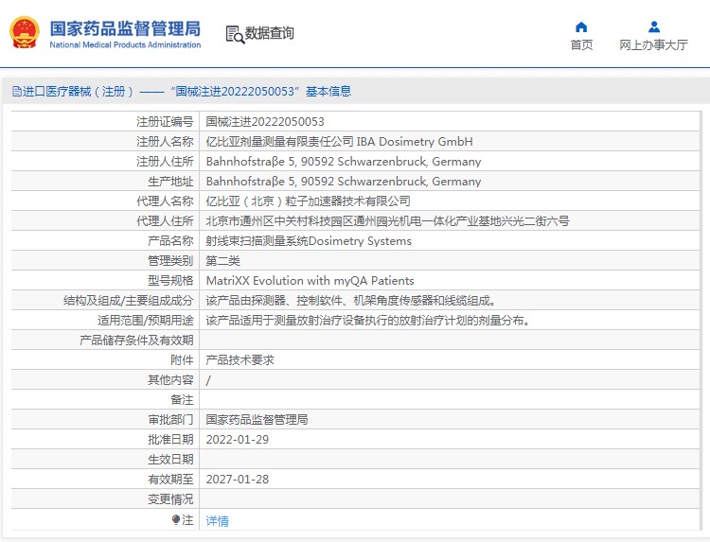This screenshot has height=542, width=710.
Task: Select expiry date 2027-01-28
Action: pos(238,480)
